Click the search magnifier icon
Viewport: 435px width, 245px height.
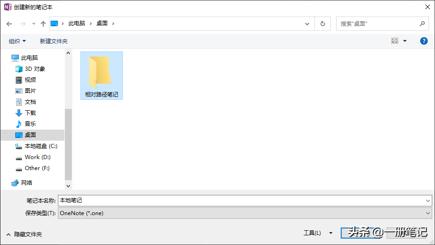tap(422, 24)
